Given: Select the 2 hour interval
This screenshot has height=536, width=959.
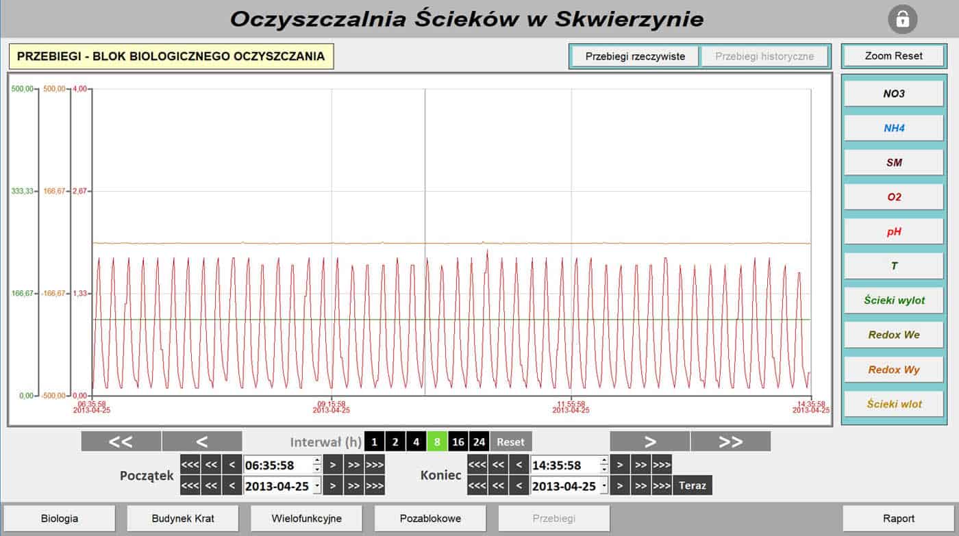Looking at the screenshot, I should point(395,442).
